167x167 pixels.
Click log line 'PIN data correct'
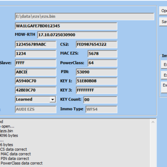(x=15, y=159)
